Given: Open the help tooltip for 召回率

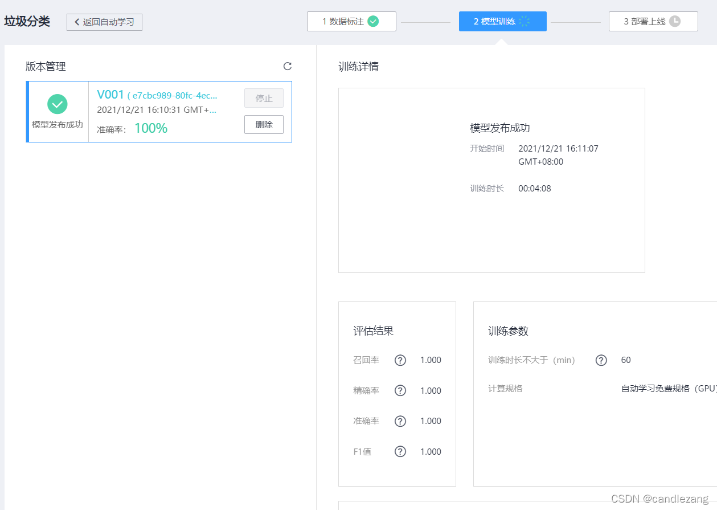Looking at the screenshot, I should pyautogui.click(x=400, y=360).
